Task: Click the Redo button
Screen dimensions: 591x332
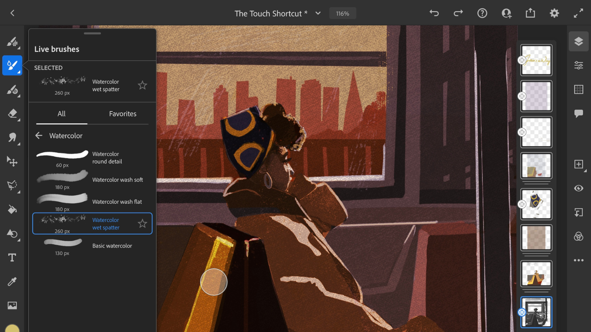Action: click(x=458, y=13)
